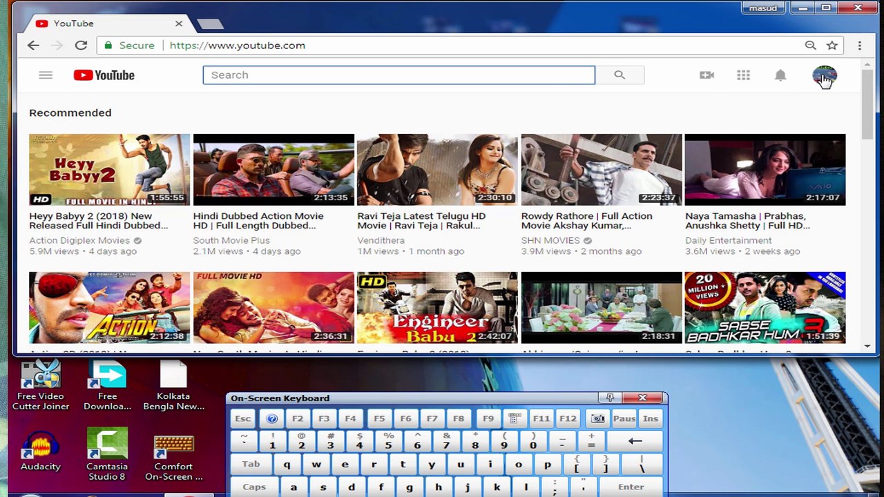The image size is (884, 497).
Task: Click the 'q' key on on-screen keyboard
Action: 287,465
